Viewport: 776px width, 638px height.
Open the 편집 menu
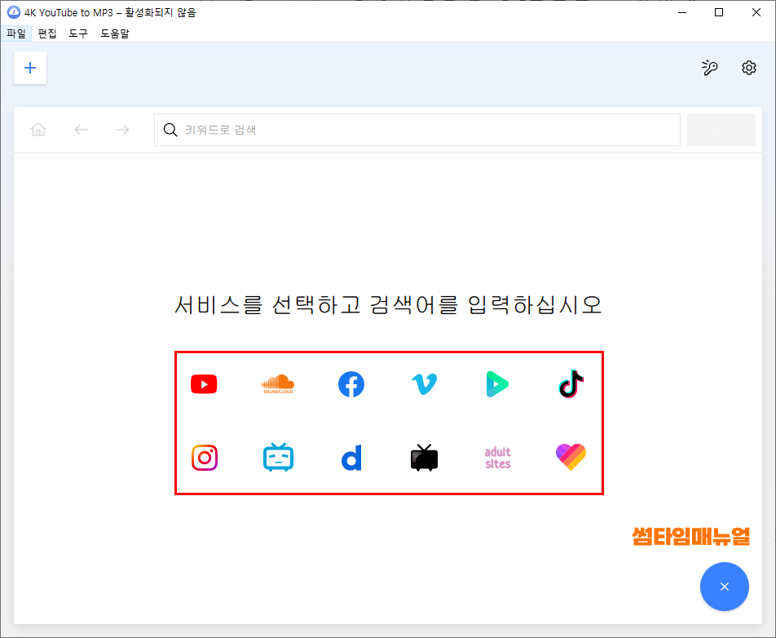(x=47, y=33)
